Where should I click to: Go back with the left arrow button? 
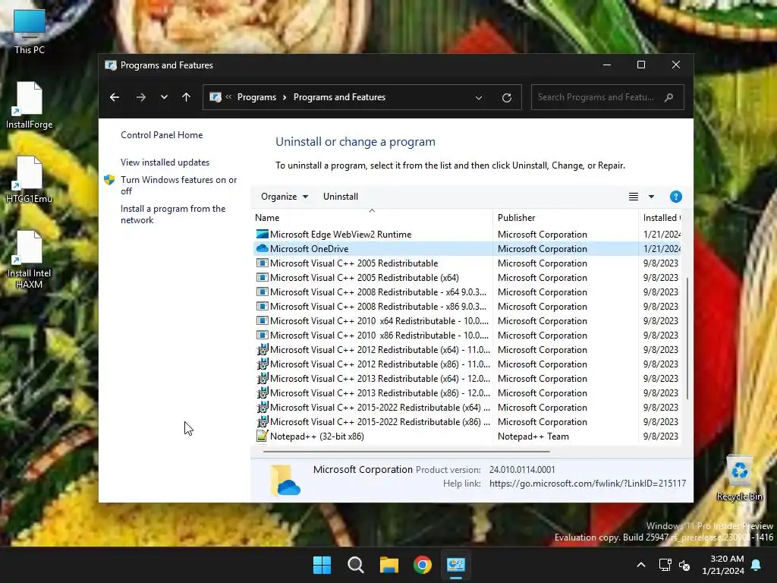115,97
